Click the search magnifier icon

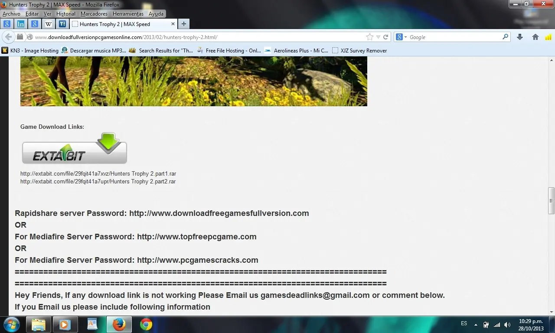[505, 37]
